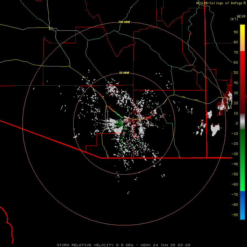
Task: Click the 80 value on the velocity scale
Action: [236, 42]
